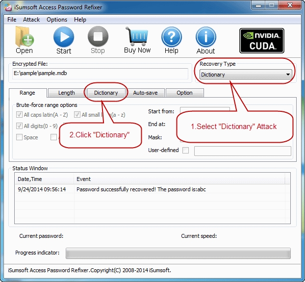Click the Start from input field

(x=205, y=109)
